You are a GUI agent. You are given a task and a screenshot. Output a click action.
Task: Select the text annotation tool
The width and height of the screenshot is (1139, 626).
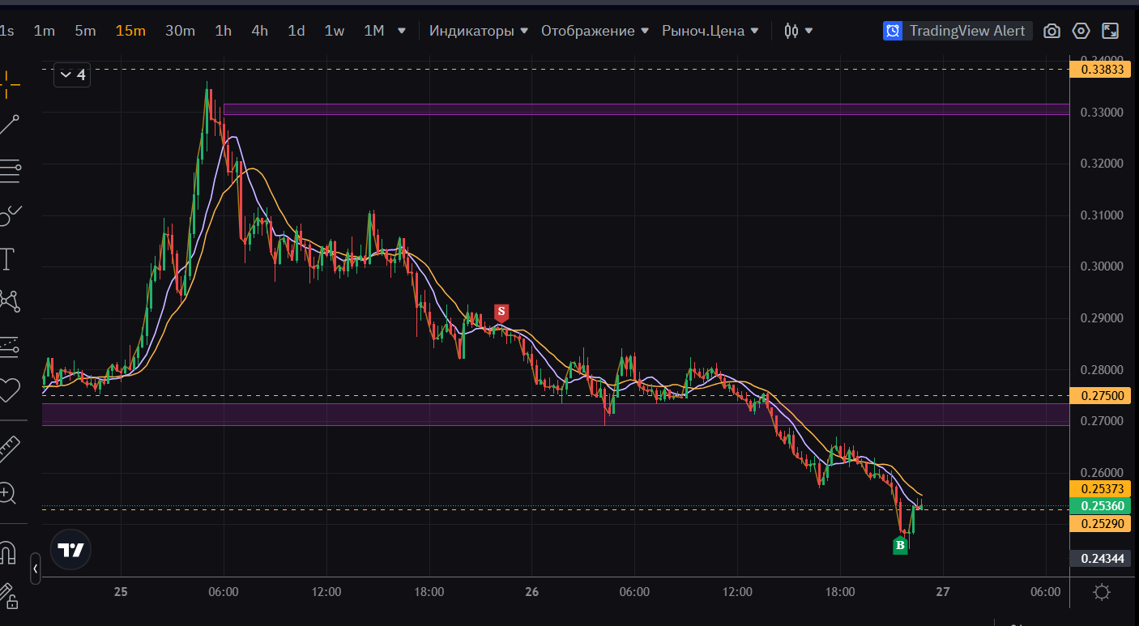click(8, 259)
